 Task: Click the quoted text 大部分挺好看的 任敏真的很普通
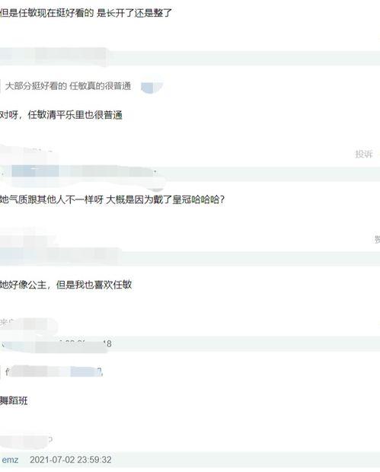68,86
